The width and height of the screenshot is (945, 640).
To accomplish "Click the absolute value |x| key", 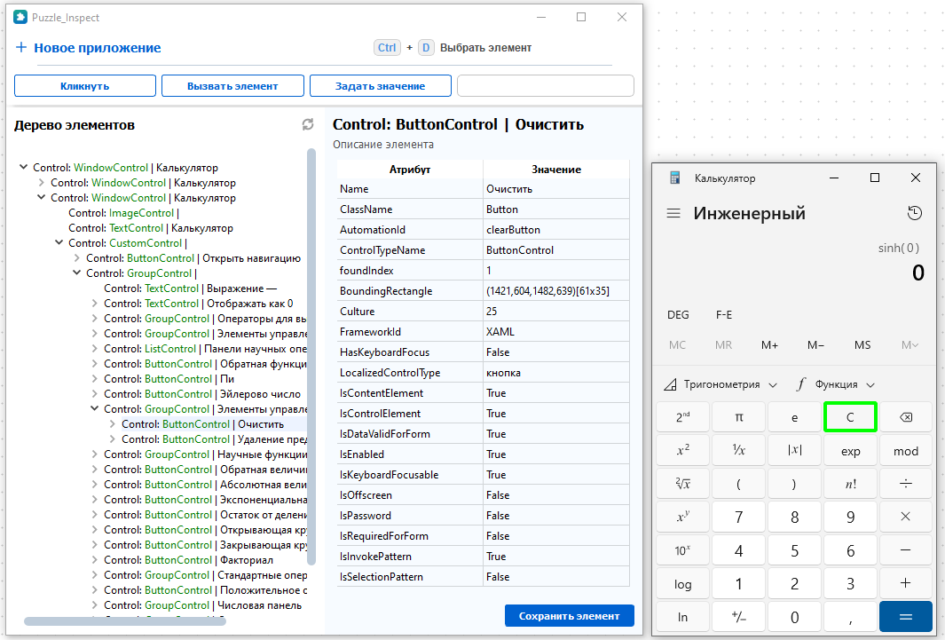I will click(x=794, y=451).
